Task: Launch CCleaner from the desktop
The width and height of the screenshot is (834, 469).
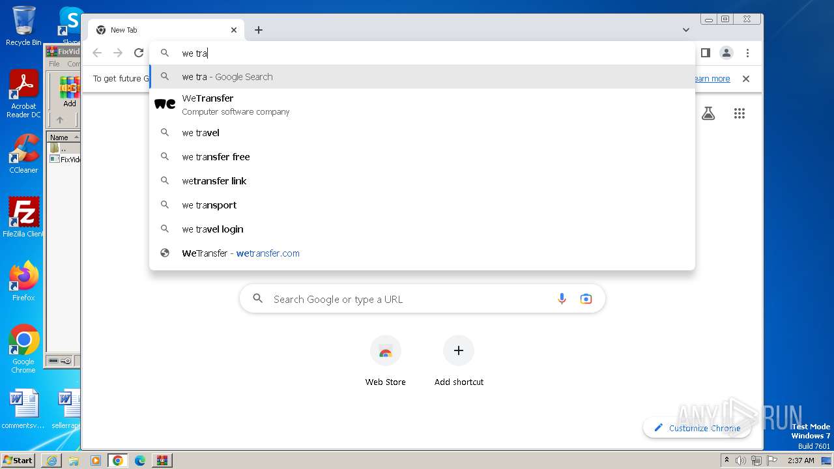Action: 23,154
